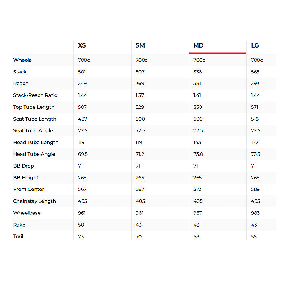Select the XS size tab
The width and height of the screenshot is (281, 281).
point(82,45)
